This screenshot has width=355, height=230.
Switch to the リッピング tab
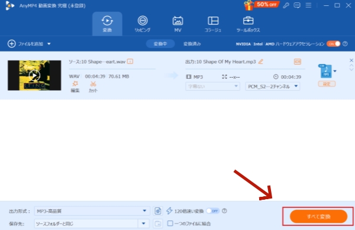[143, 24]
